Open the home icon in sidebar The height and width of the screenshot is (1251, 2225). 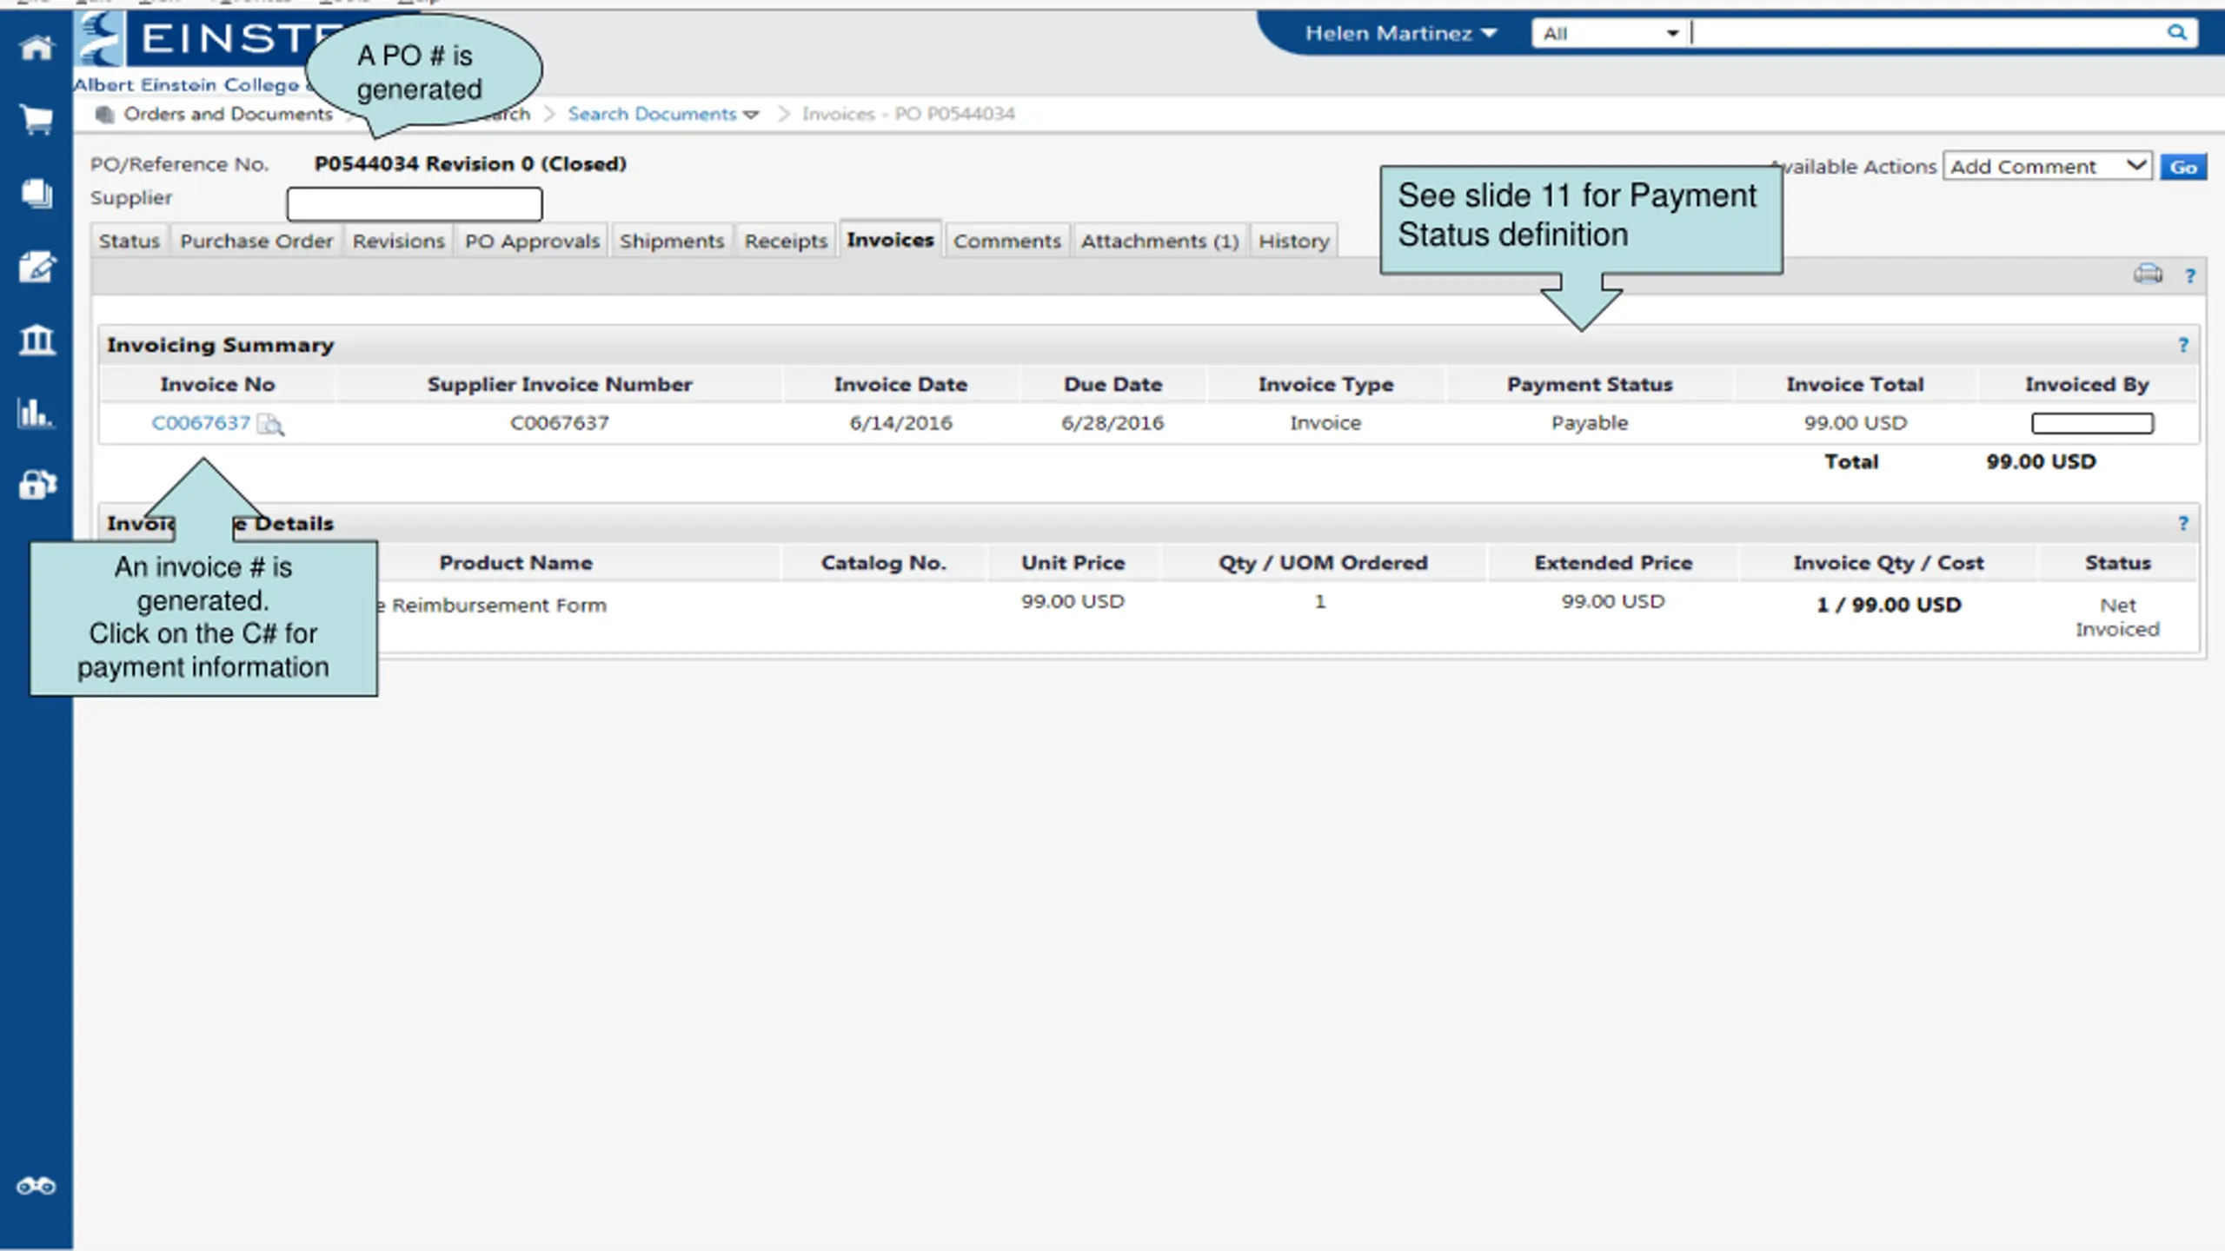pyautogui.click(x=36, y=47)
